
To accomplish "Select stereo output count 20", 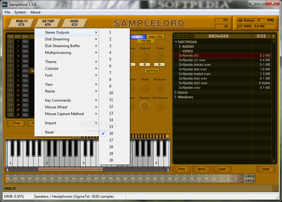I will point(114,160).
